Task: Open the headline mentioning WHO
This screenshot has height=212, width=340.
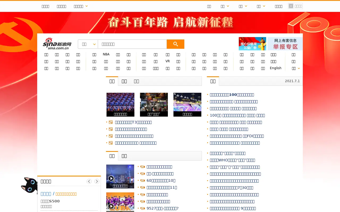Action: click(232, 160)
